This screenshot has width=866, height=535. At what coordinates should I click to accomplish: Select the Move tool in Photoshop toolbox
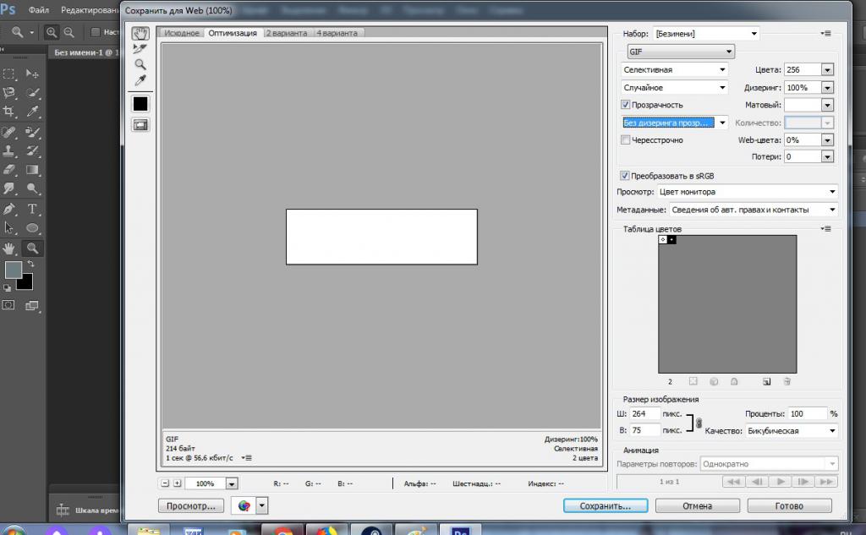point(32,74)
